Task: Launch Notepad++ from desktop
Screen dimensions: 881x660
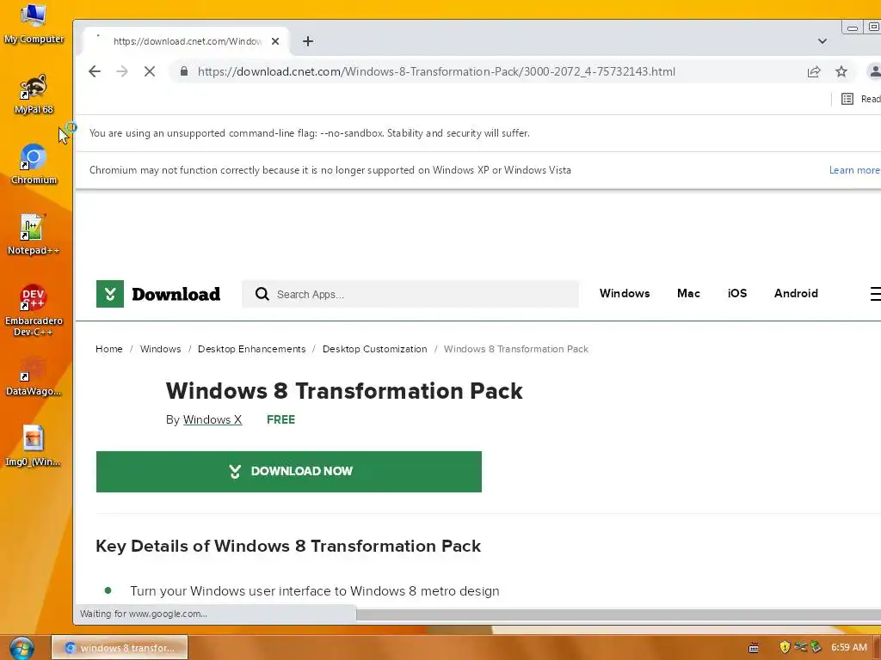Action: click(x=34, y=235)
